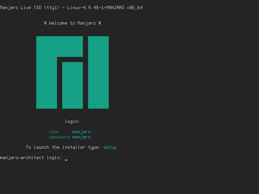259x194 pixels.
Task: Click the leading '#' in welcome banner
Action: click(45, 23)
